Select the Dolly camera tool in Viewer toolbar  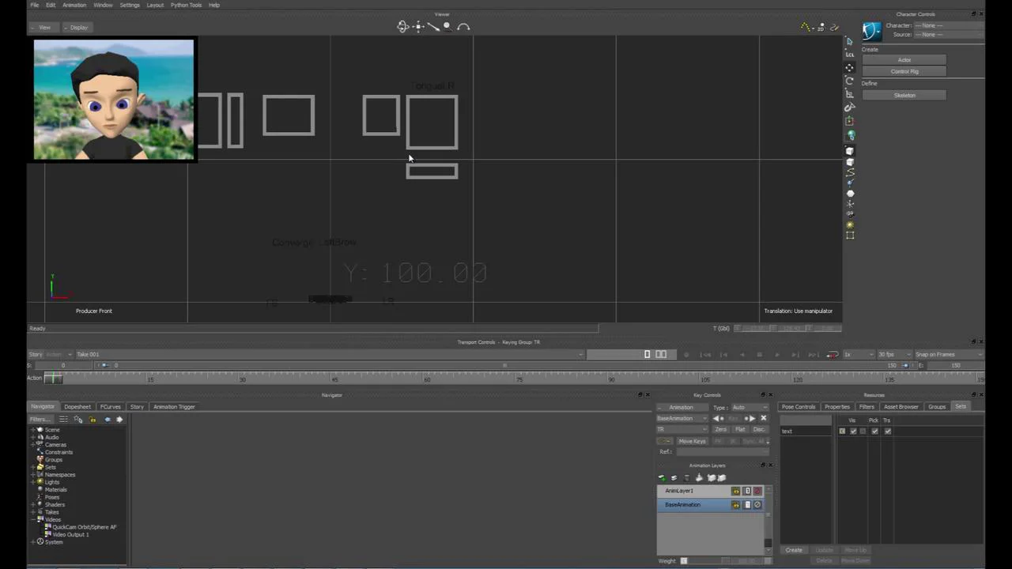433,27
